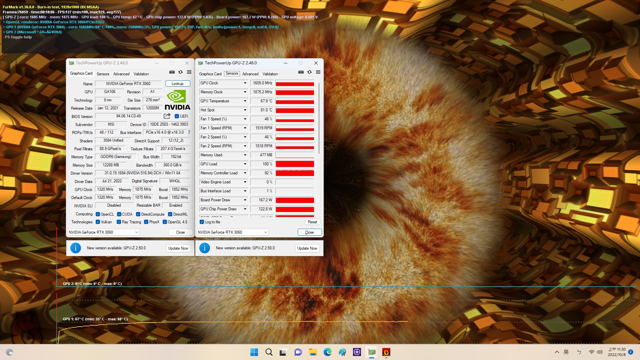Screen dimensions: 640x360
Task: Click camera icon in Sensors GPU-Z window
Action: (301, 72)
